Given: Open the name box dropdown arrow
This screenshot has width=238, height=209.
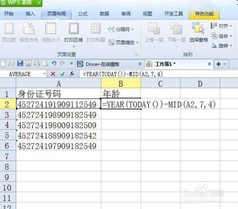Looking at the screenshot, I should pyautogui.click(x=44, y=74).
